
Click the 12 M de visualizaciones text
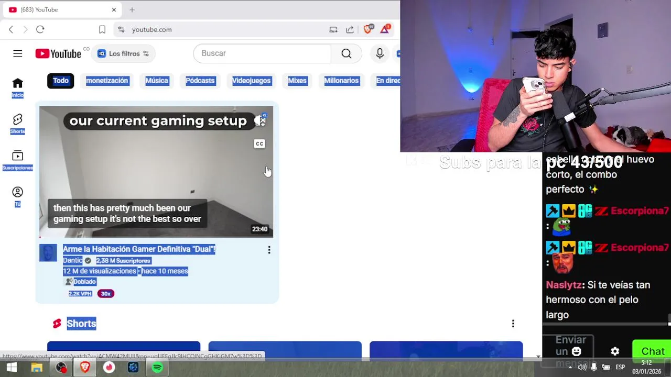pyautogui.click(x=100, y=271)
